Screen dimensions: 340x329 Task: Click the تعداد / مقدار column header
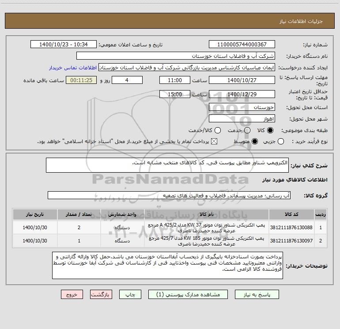79,214
